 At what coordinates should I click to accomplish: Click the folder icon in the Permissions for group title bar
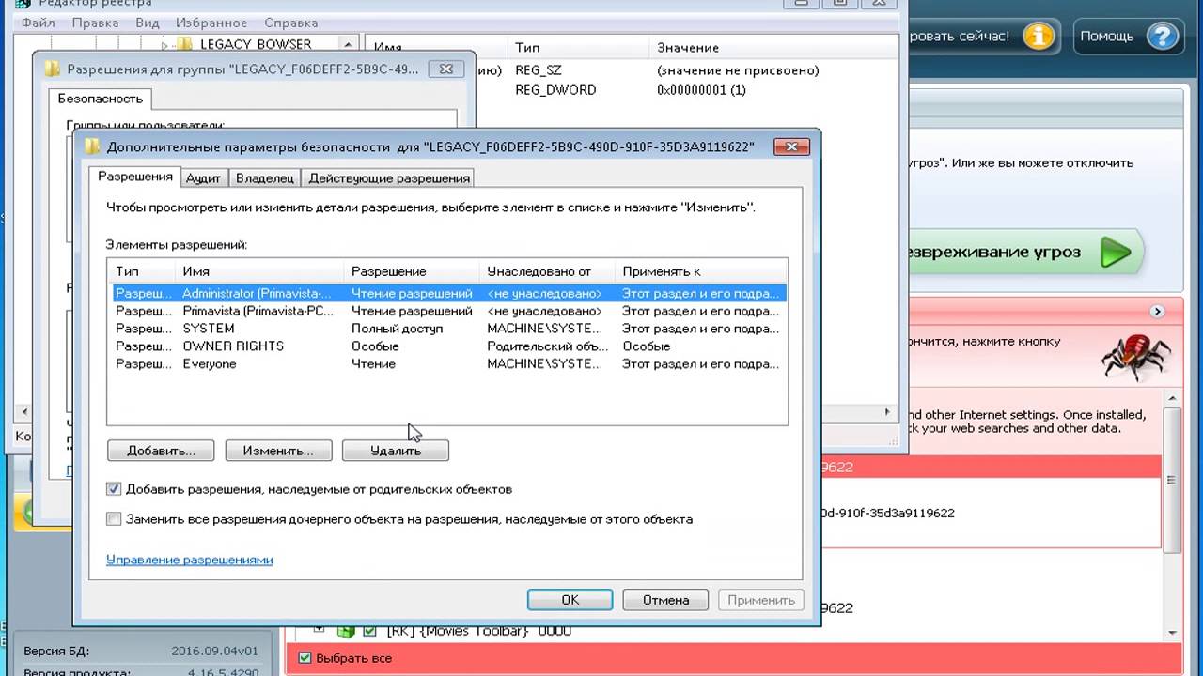[x=53, y=69]
